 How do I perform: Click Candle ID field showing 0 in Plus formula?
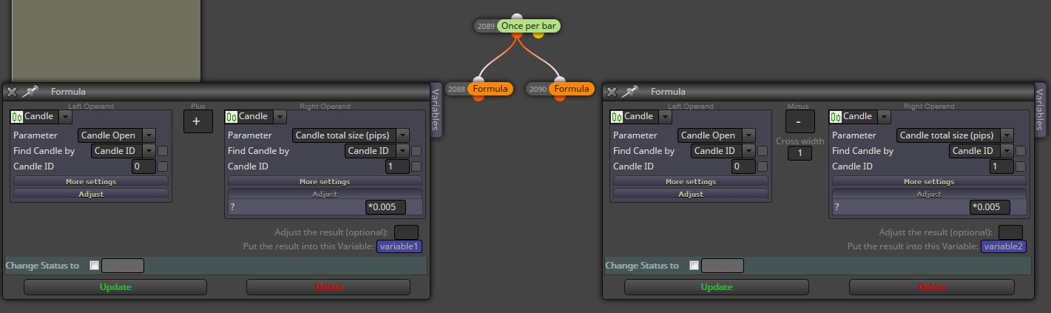(x=143, y=166)
